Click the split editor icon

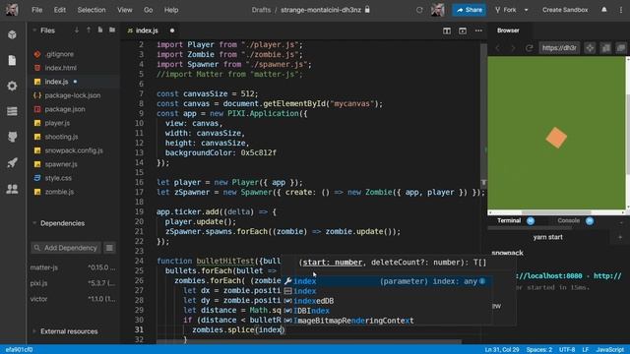(x=447, y=30)
